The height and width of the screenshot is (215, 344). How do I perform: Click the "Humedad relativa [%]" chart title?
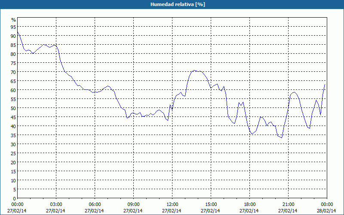(x=178, y=4)
